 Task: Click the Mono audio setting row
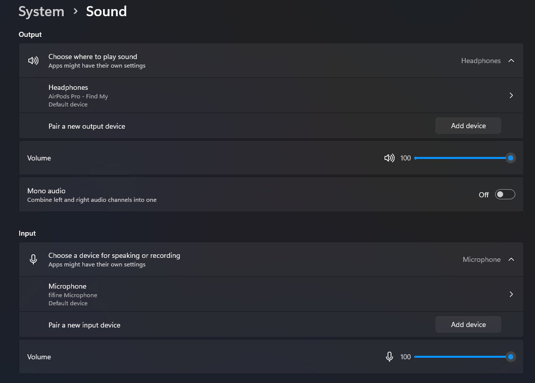(202, 195)
